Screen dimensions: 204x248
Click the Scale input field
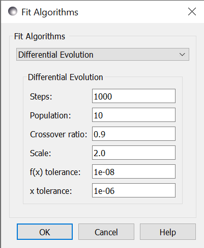134,153
